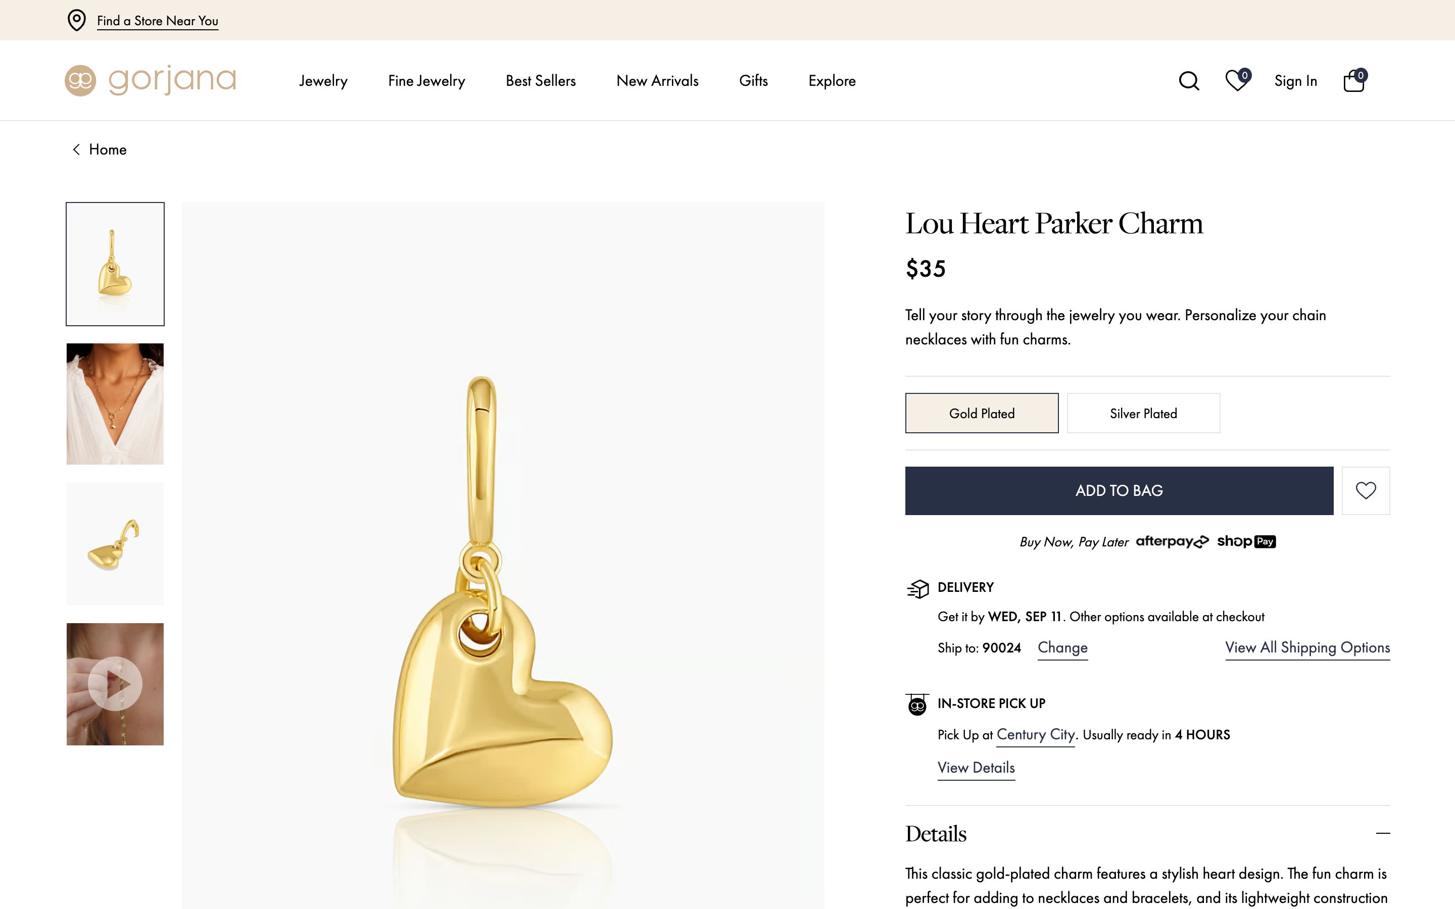The height and width of the screenshot is (909, 1455).
Task: Play the product video thumbnail
Action: tap(115, 684)
